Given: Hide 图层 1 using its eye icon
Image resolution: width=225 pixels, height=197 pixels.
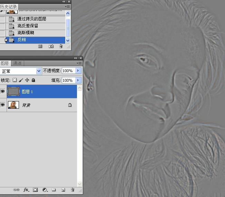Looking at the screenshot, I should pos(2,91).
